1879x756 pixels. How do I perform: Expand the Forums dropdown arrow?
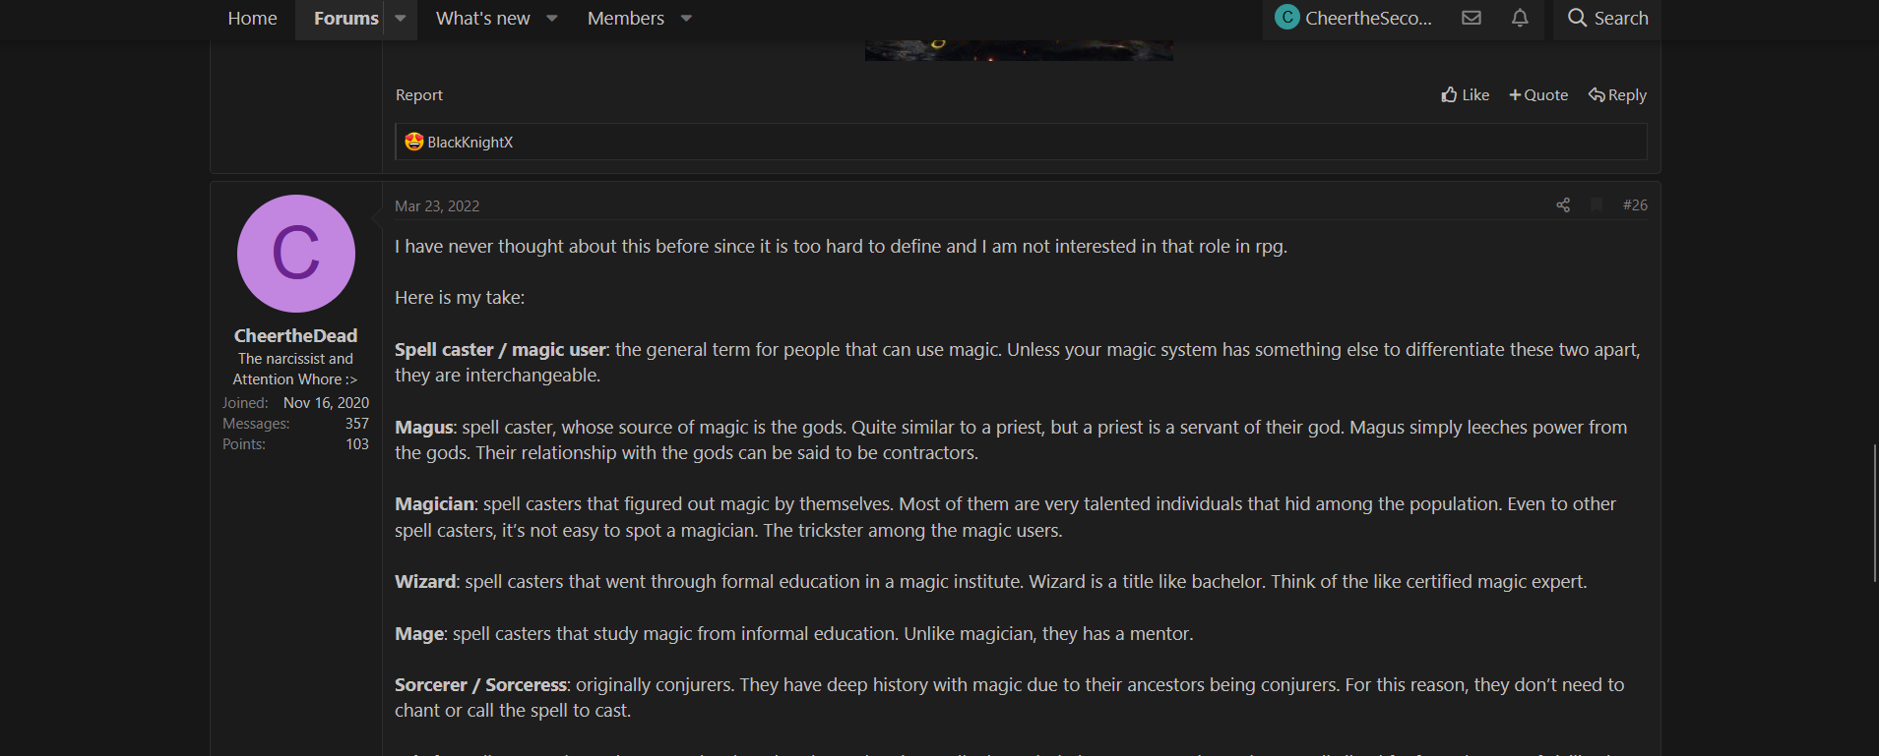pos(401,19)
